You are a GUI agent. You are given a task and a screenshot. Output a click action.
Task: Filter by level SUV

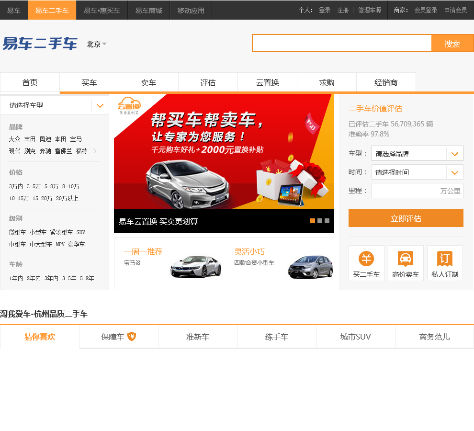[81, 232]
